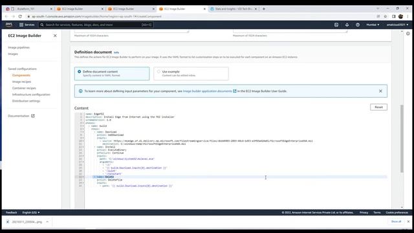
Task: Collapse the phases line fold arrow
Action: (x=83, y=123)
